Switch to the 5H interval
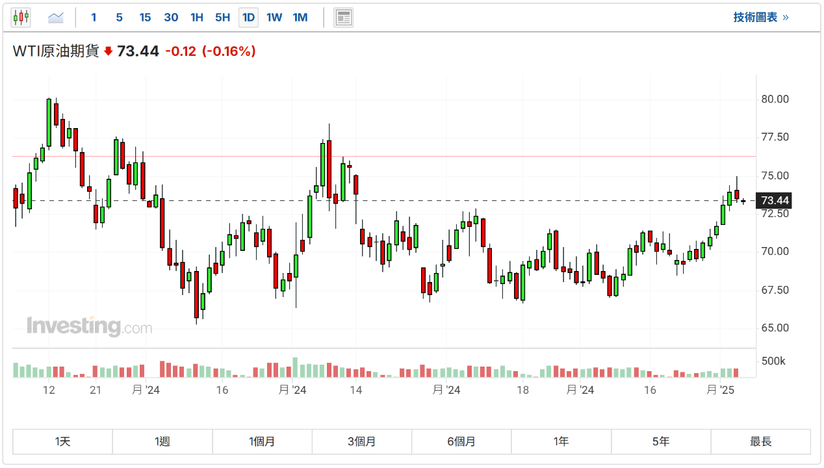 pos(223,18)
